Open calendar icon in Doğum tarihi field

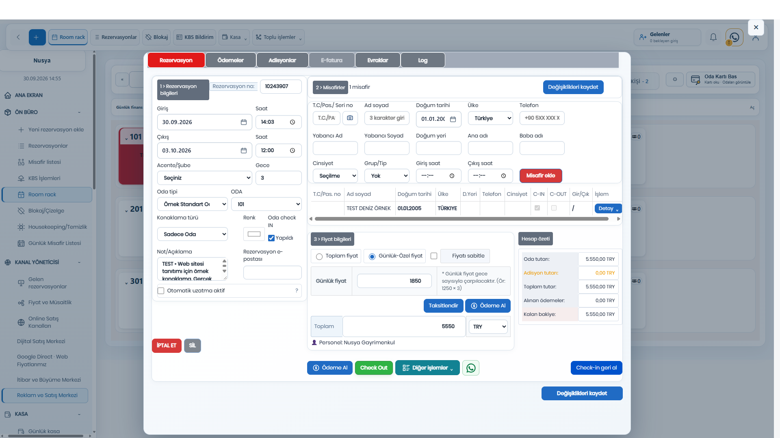tap(453, 119)
